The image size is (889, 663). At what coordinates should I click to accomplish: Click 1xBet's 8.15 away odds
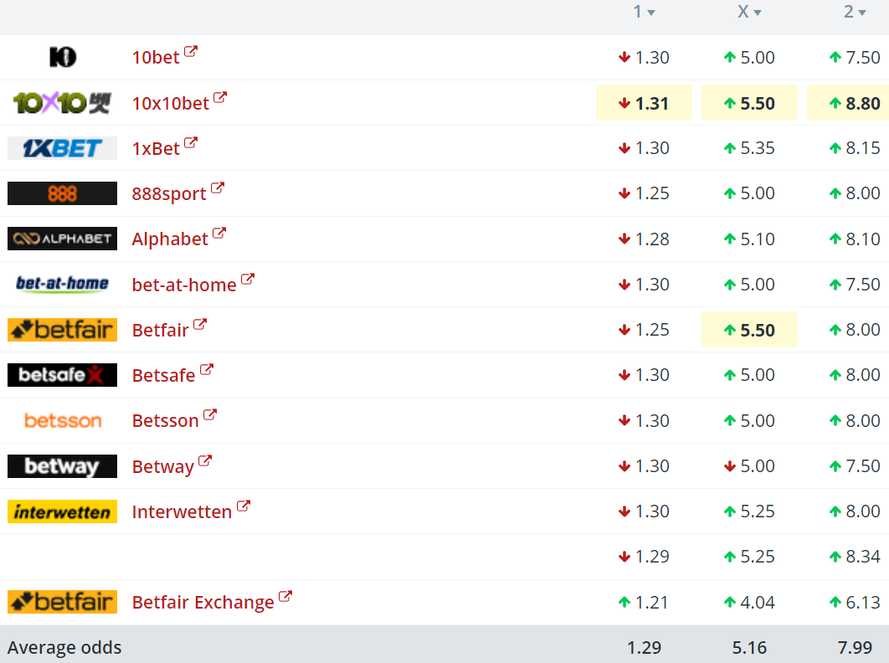point(854,148)
